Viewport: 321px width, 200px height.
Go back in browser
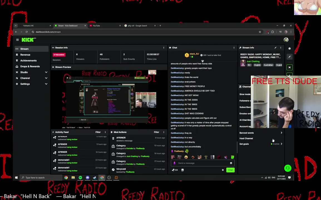[16, 32]
